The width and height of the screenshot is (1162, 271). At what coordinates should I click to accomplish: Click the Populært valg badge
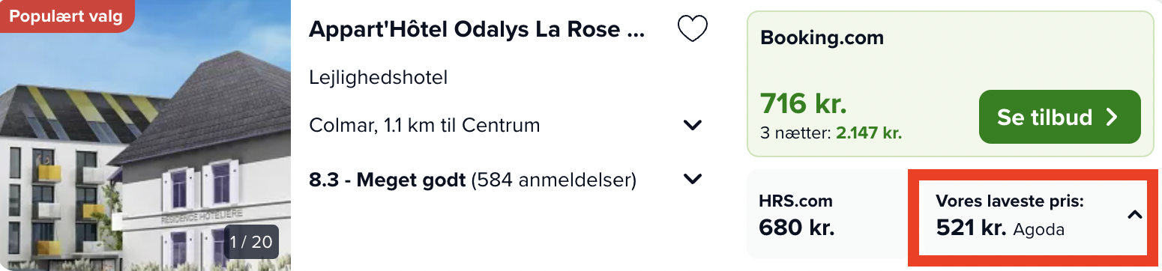tap(66, 16)
